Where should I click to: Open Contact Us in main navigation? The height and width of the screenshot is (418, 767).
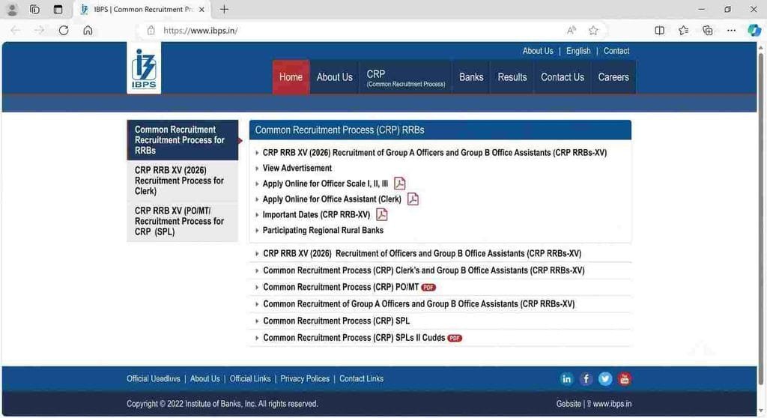(563, 77)
